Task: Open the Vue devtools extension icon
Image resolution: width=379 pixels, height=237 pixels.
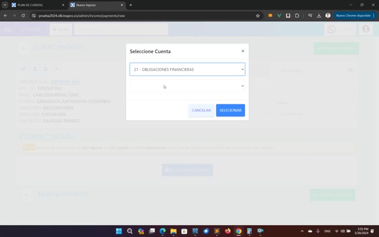Action: pos(279,15)
